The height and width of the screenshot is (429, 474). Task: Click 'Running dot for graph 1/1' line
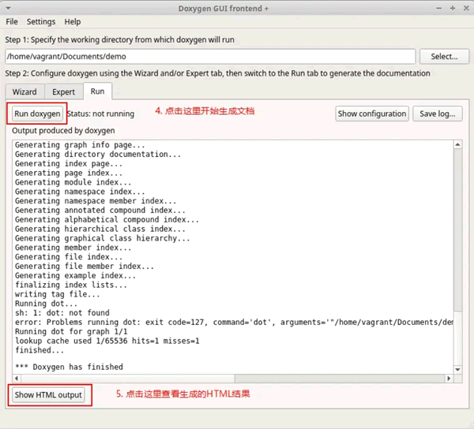click(x=71, y=331)
